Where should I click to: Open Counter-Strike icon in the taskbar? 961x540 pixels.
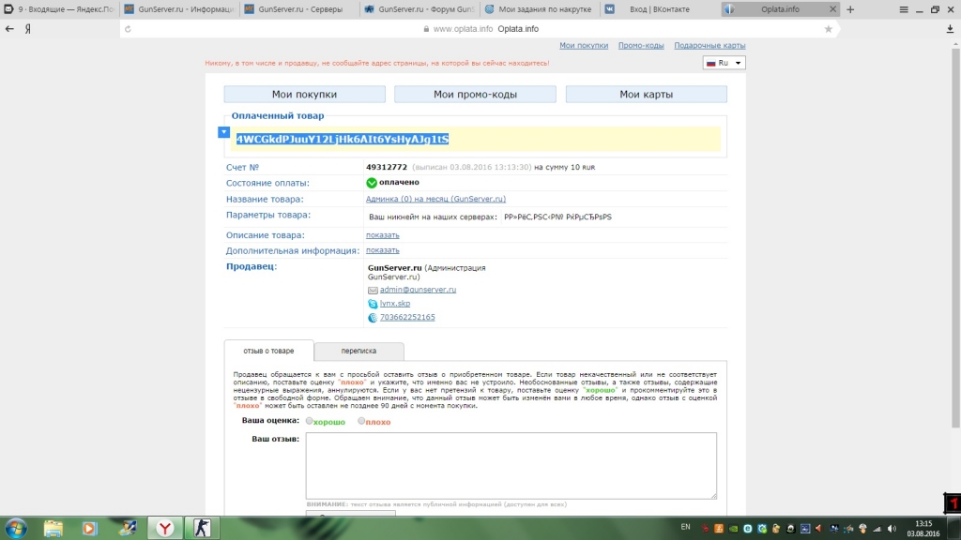click(x=202, y=528)
